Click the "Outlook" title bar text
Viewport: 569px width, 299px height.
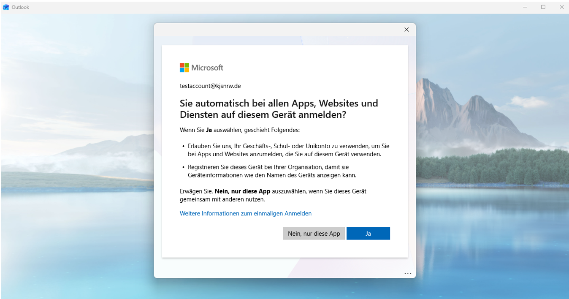pos(20,7)
